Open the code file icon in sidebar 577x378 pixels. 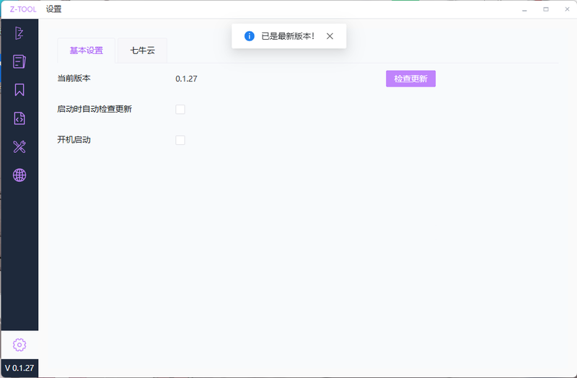19,118
